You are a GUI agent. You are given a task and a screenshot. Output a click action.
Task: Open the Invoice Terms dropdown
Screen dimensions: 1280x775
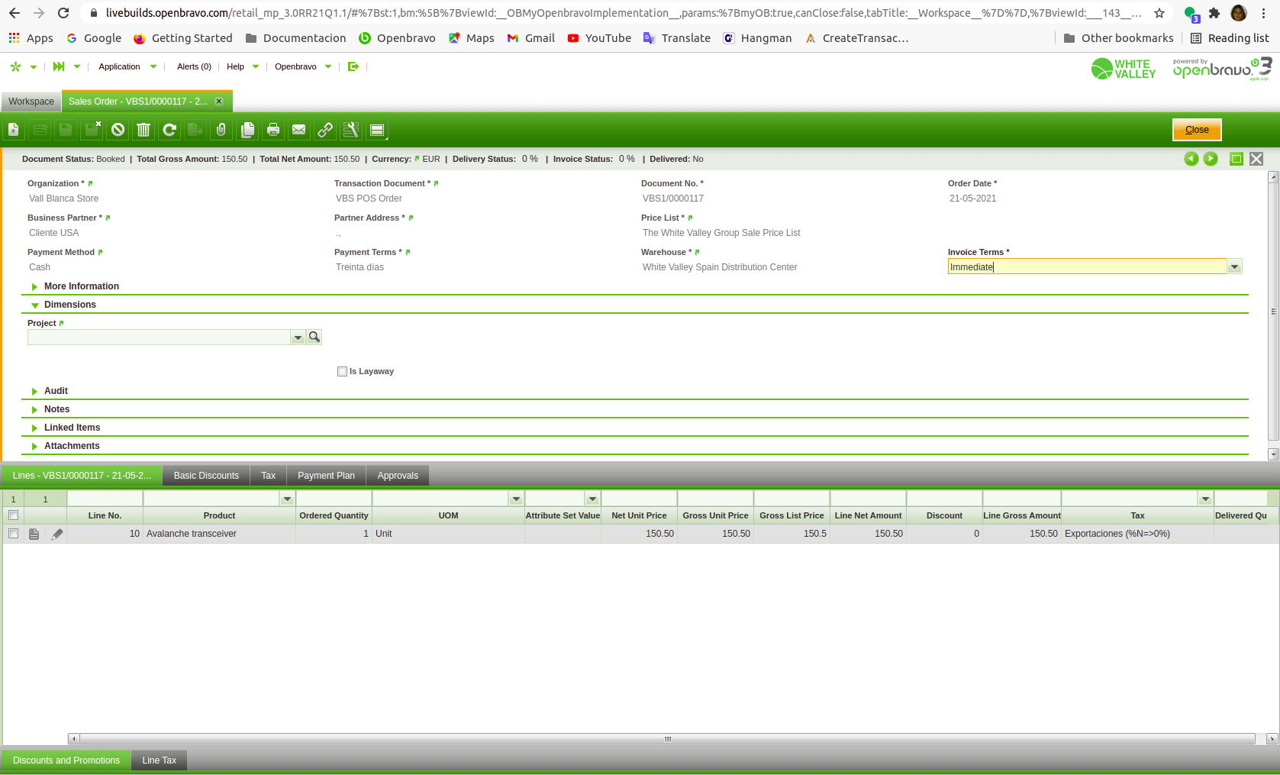click(x=1234, y=266)
